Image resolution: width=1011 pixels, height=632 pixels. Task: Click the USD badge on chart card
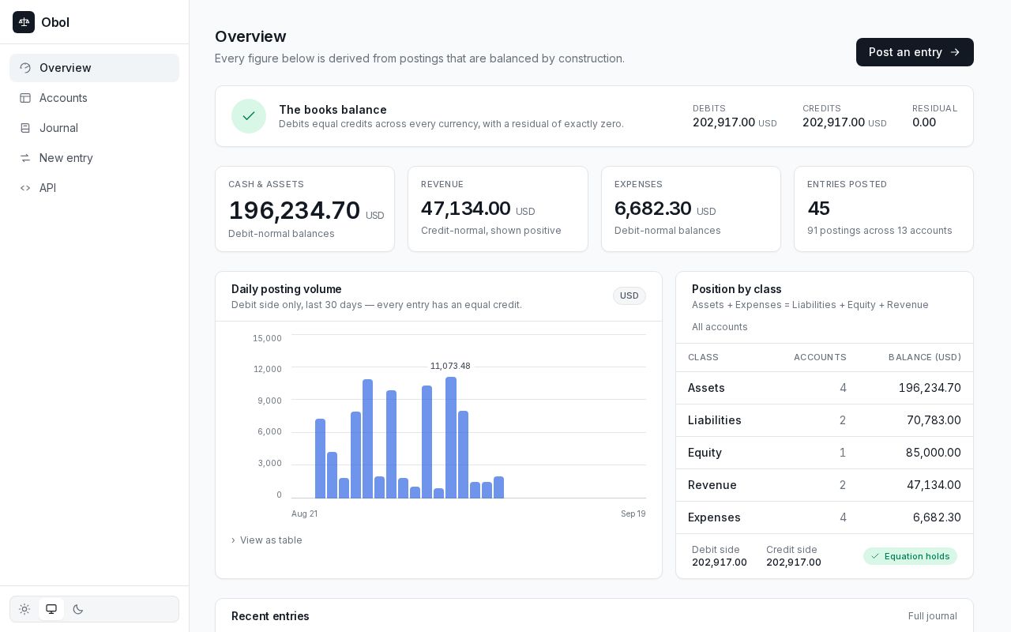[630, 295]
